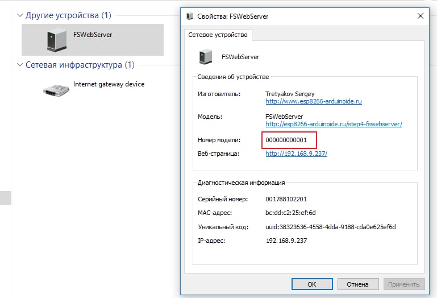Click the uuid unique code value
Image resolution: width=437 pixels, height=298 pixels.
(330, 227)
